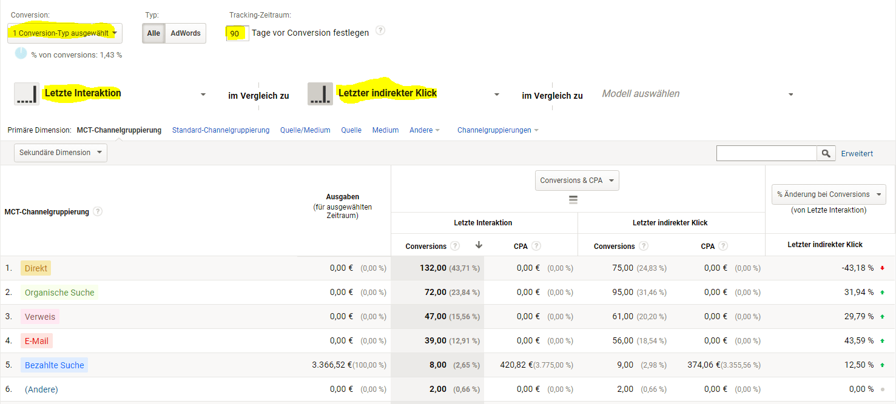
Task: Click the Erweitert link
Action: [857, 153]
